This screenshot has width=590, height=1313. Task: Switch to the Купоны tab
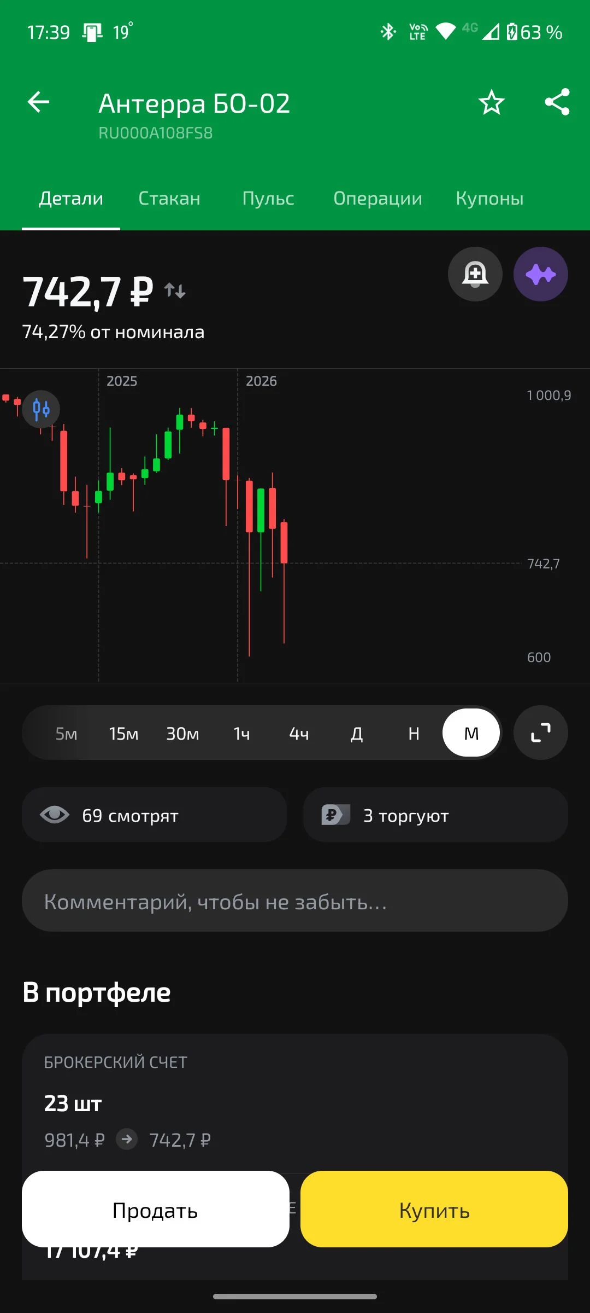pos(490,198)
